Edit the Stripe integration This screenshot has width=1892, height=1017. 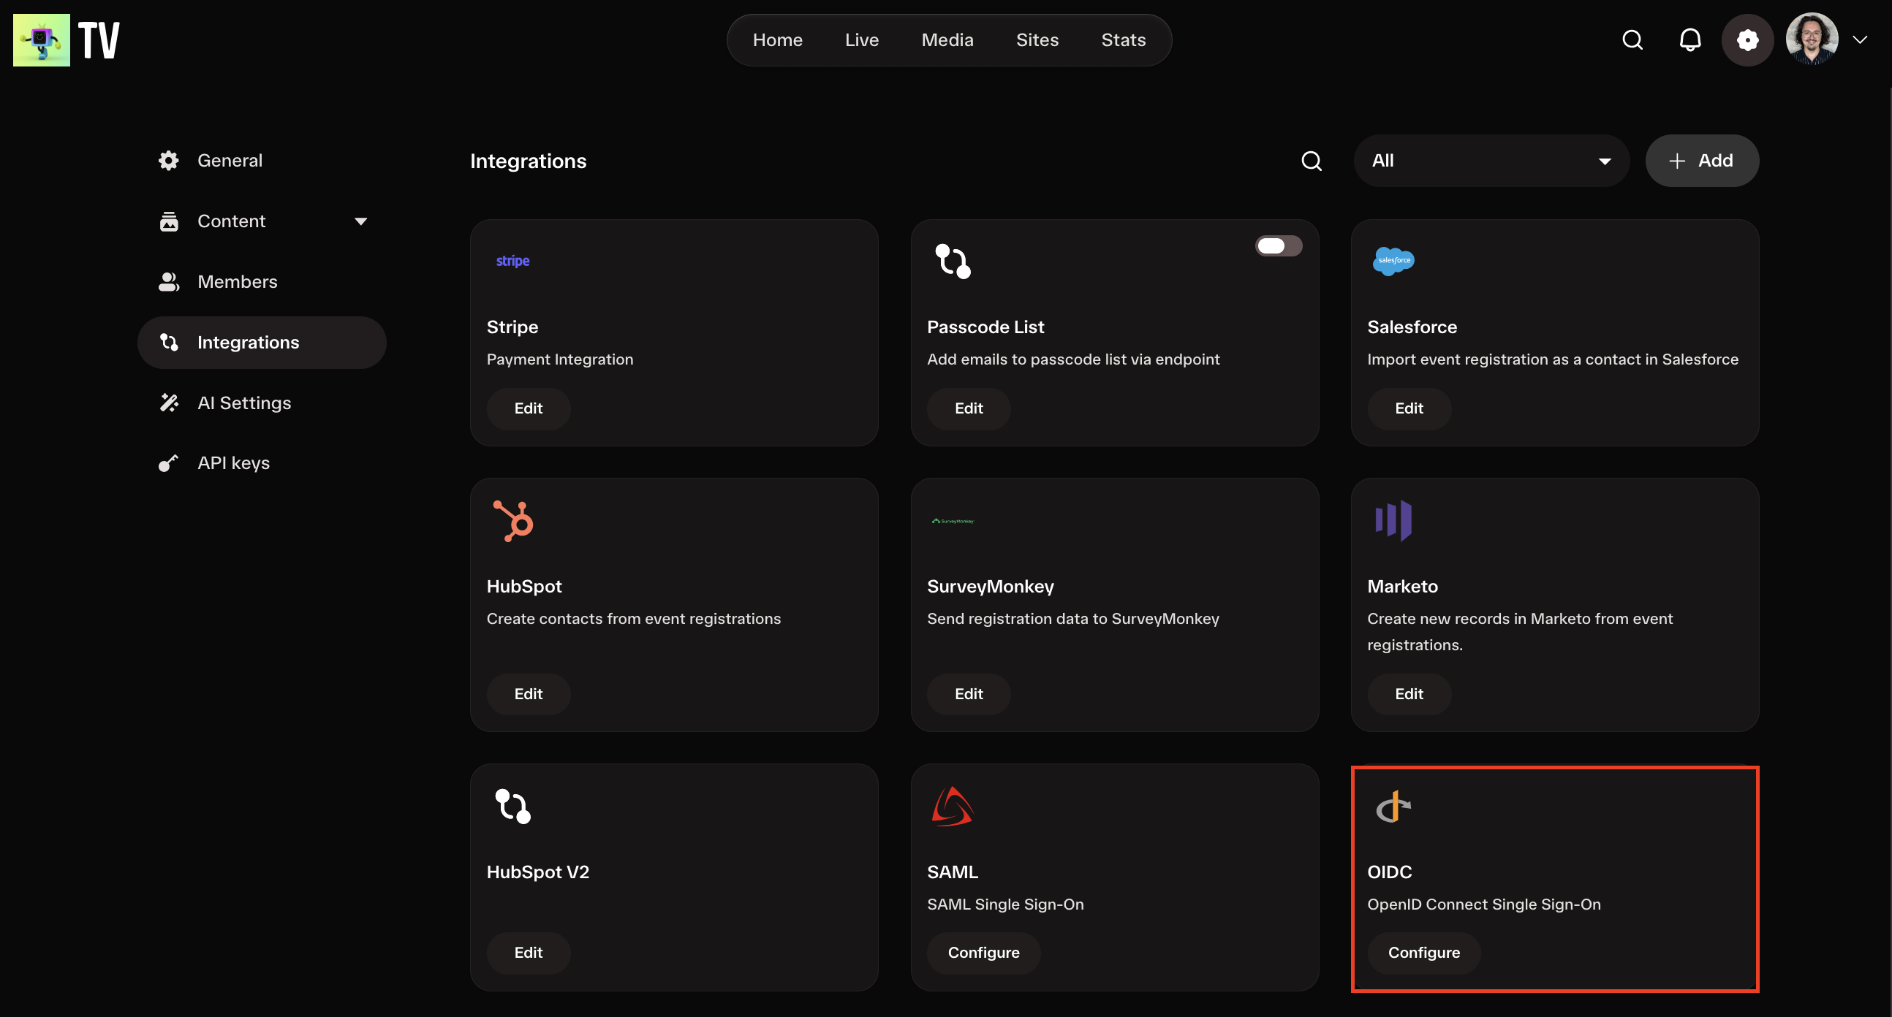tap(528, 408)
